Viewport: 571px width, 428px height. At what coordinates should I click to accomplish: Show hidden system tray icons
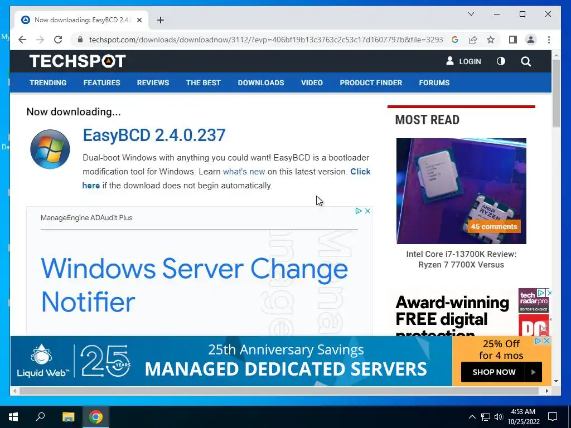472,417
